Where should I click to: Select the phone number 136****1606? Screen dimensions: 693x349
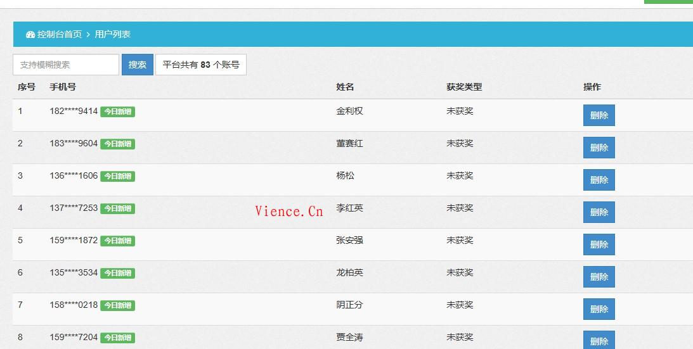(74, 175)
